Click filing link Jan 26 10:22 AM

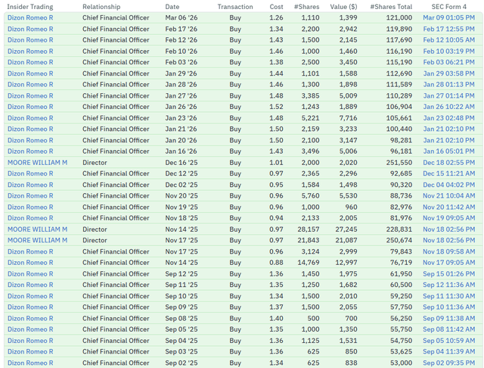448,107
